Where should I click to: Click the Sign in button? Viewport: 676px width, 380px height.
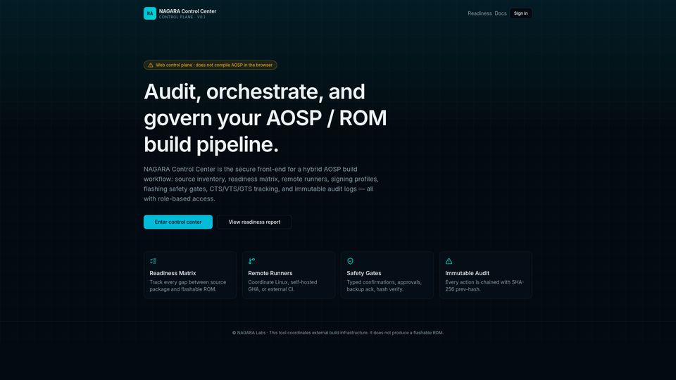pos(521,13)
